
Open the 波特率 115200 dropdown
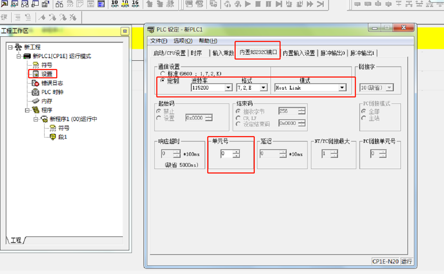click(x=228, y=88)
